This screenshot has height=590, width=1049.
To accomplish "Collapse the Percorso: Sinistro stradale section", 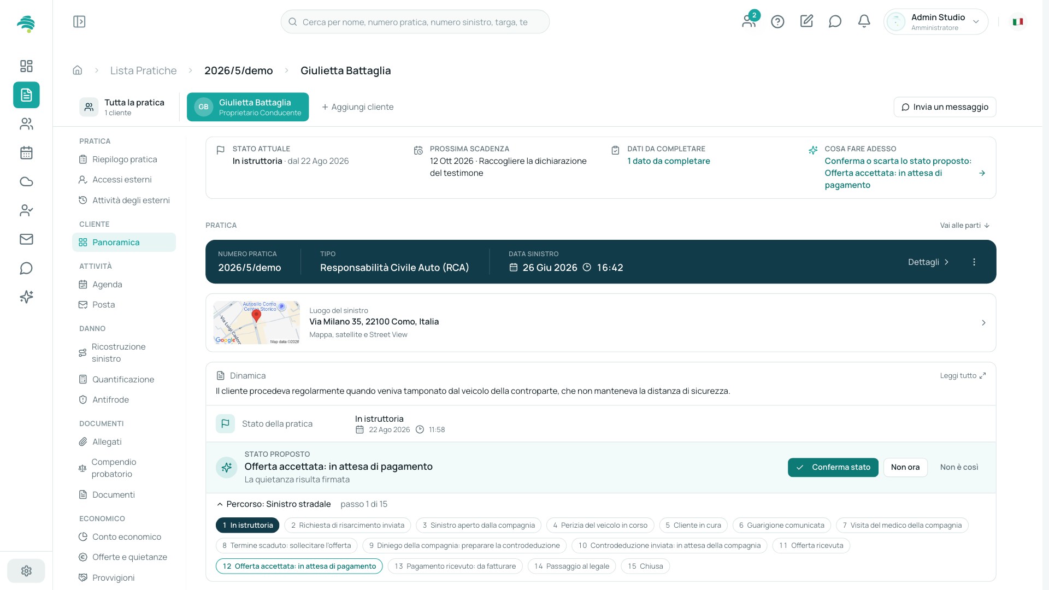I will click(x=274, y=504).
